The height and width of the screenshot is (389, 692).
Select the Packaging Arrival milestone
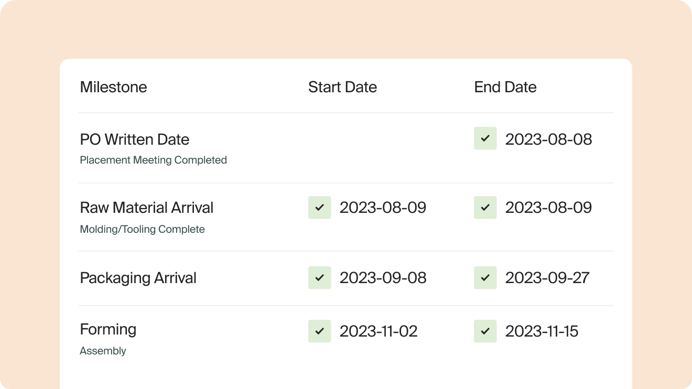[138, 278]
